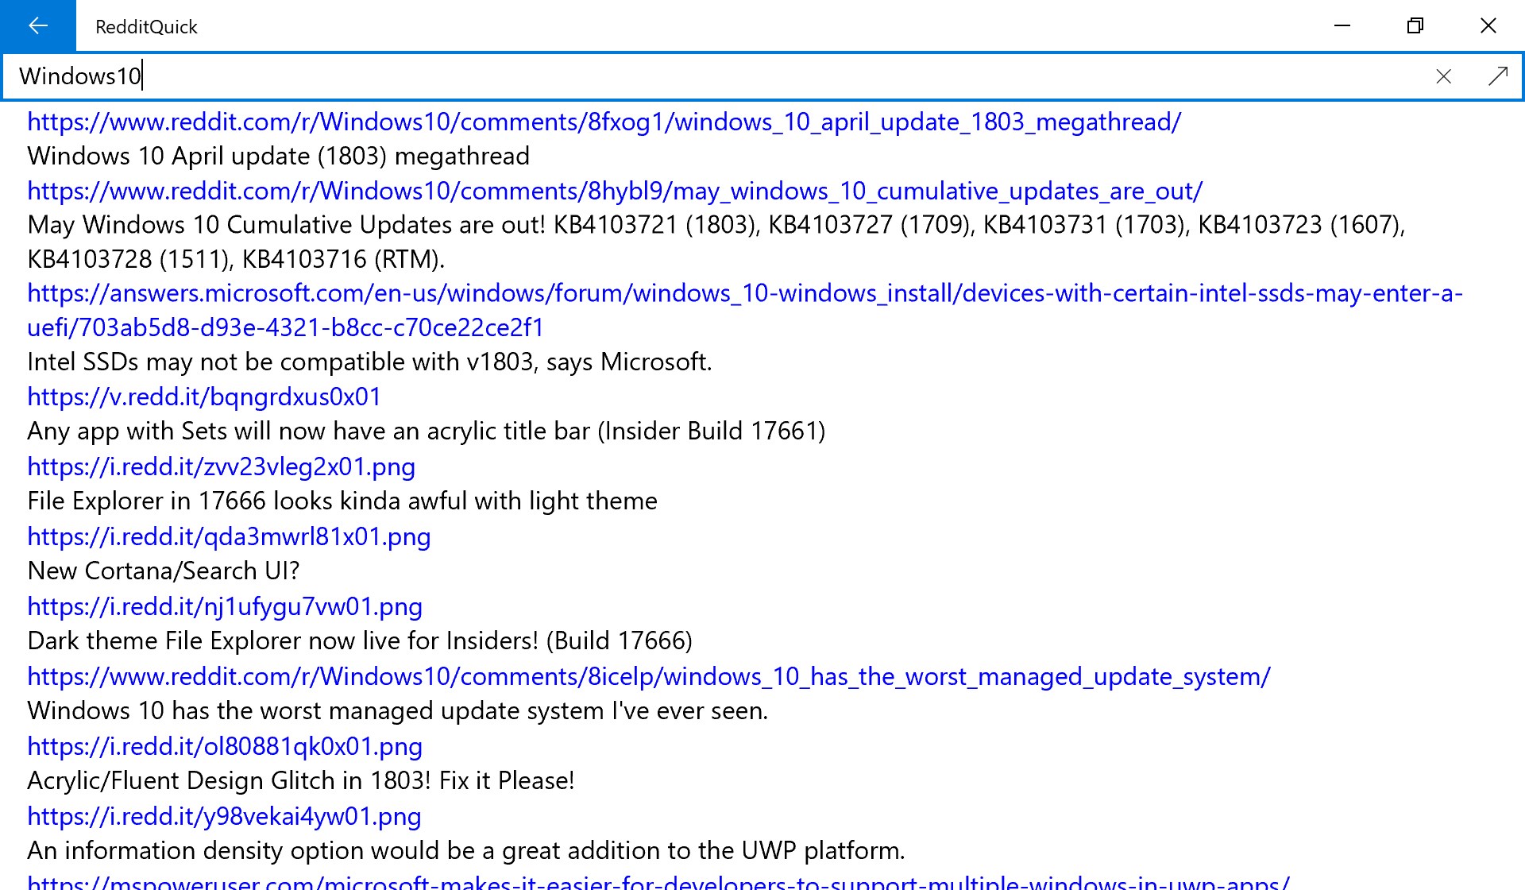Open answers.microsoft.com Intel SSDs link

pos(744,294)
